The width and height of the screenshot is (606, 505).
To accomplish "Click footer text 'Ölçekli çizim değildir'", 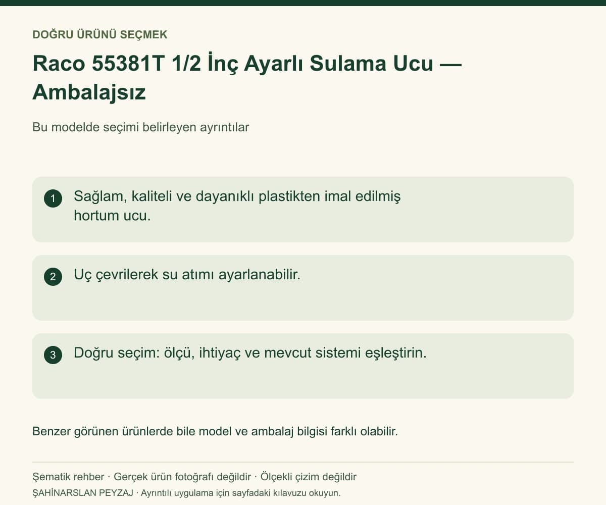I will tap(309, 477).
